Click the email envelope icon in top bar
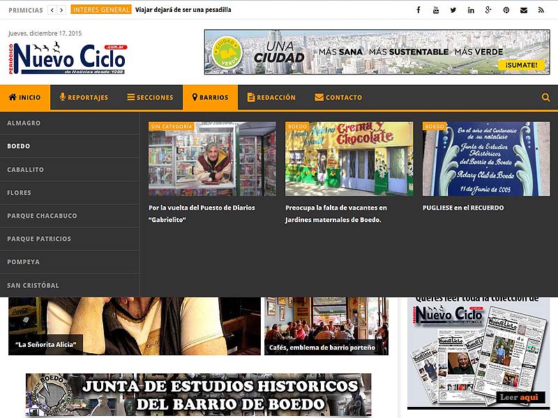Image resolution: width=558 pixels, height=418 pixels. [524, 10]
